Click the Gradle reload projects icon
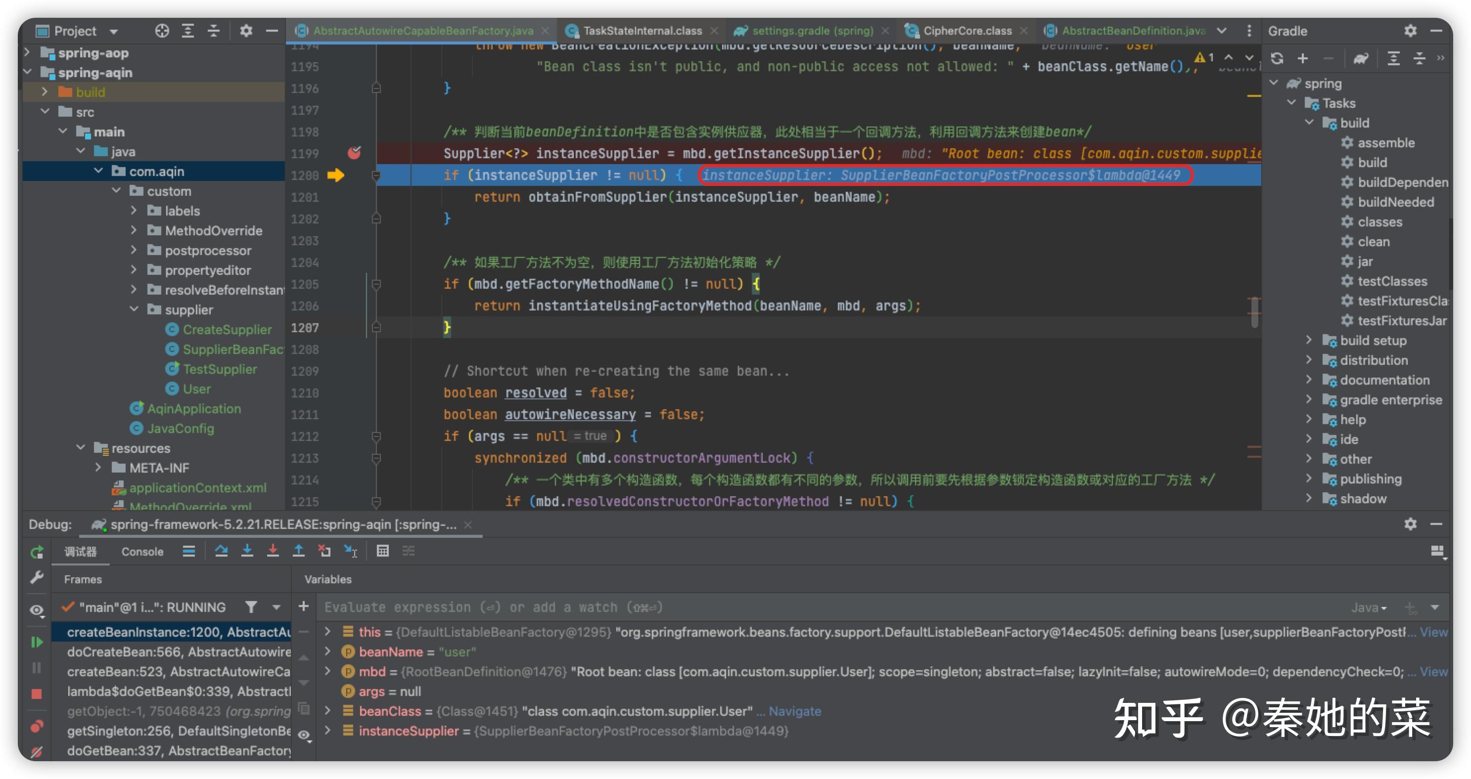Image resolution: width=1471 pixels, height=779 pixels. coord(1277,58)
